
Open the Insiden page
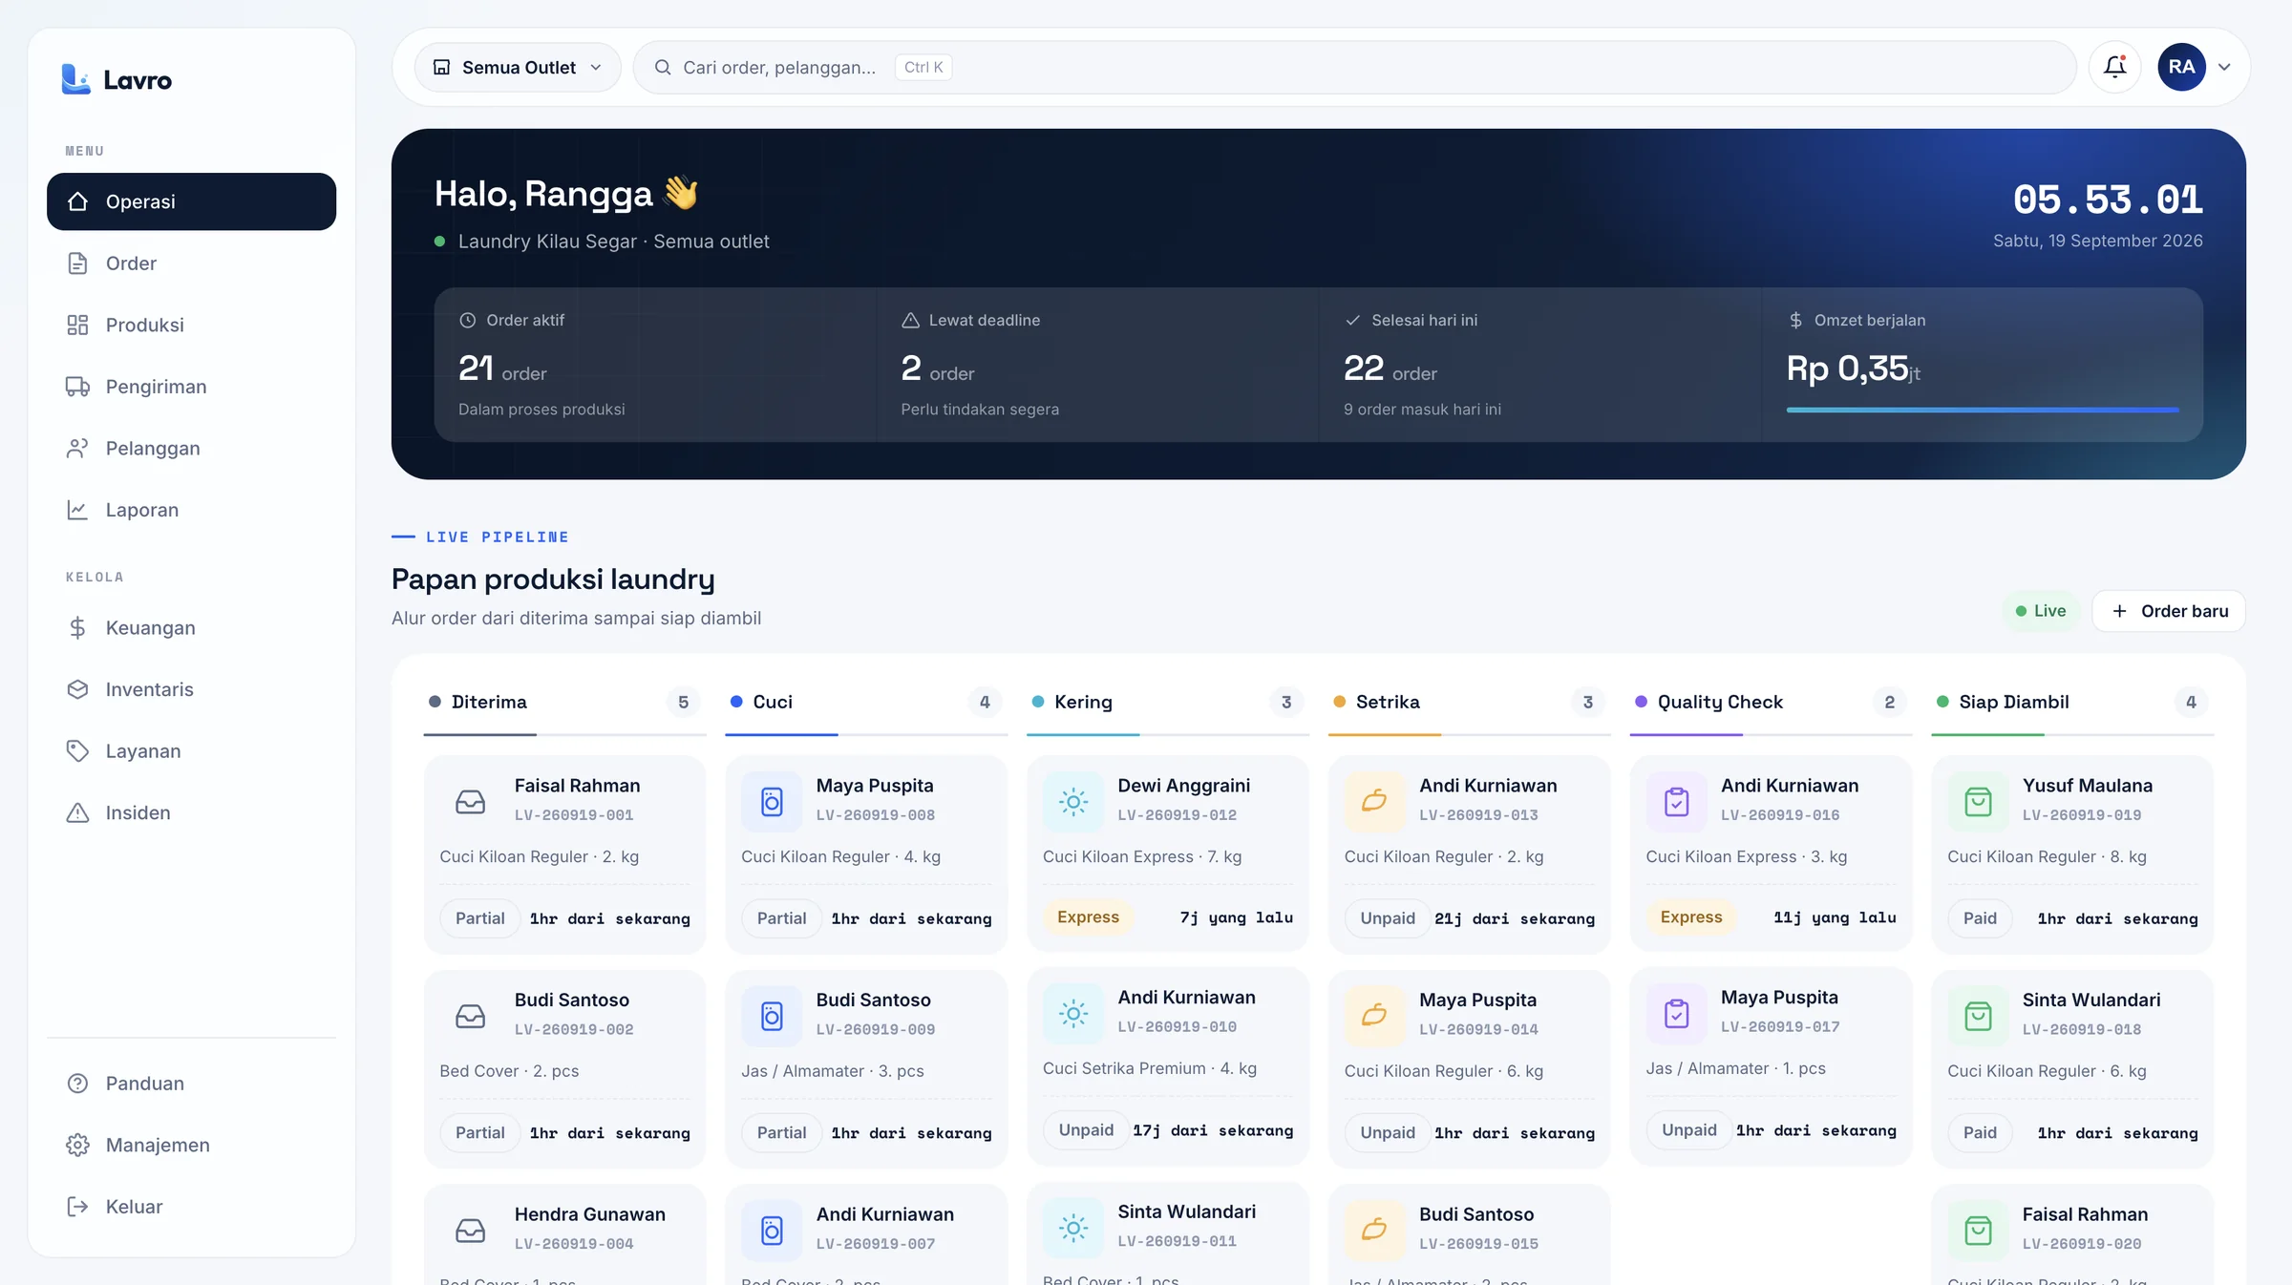pos(191,812)
